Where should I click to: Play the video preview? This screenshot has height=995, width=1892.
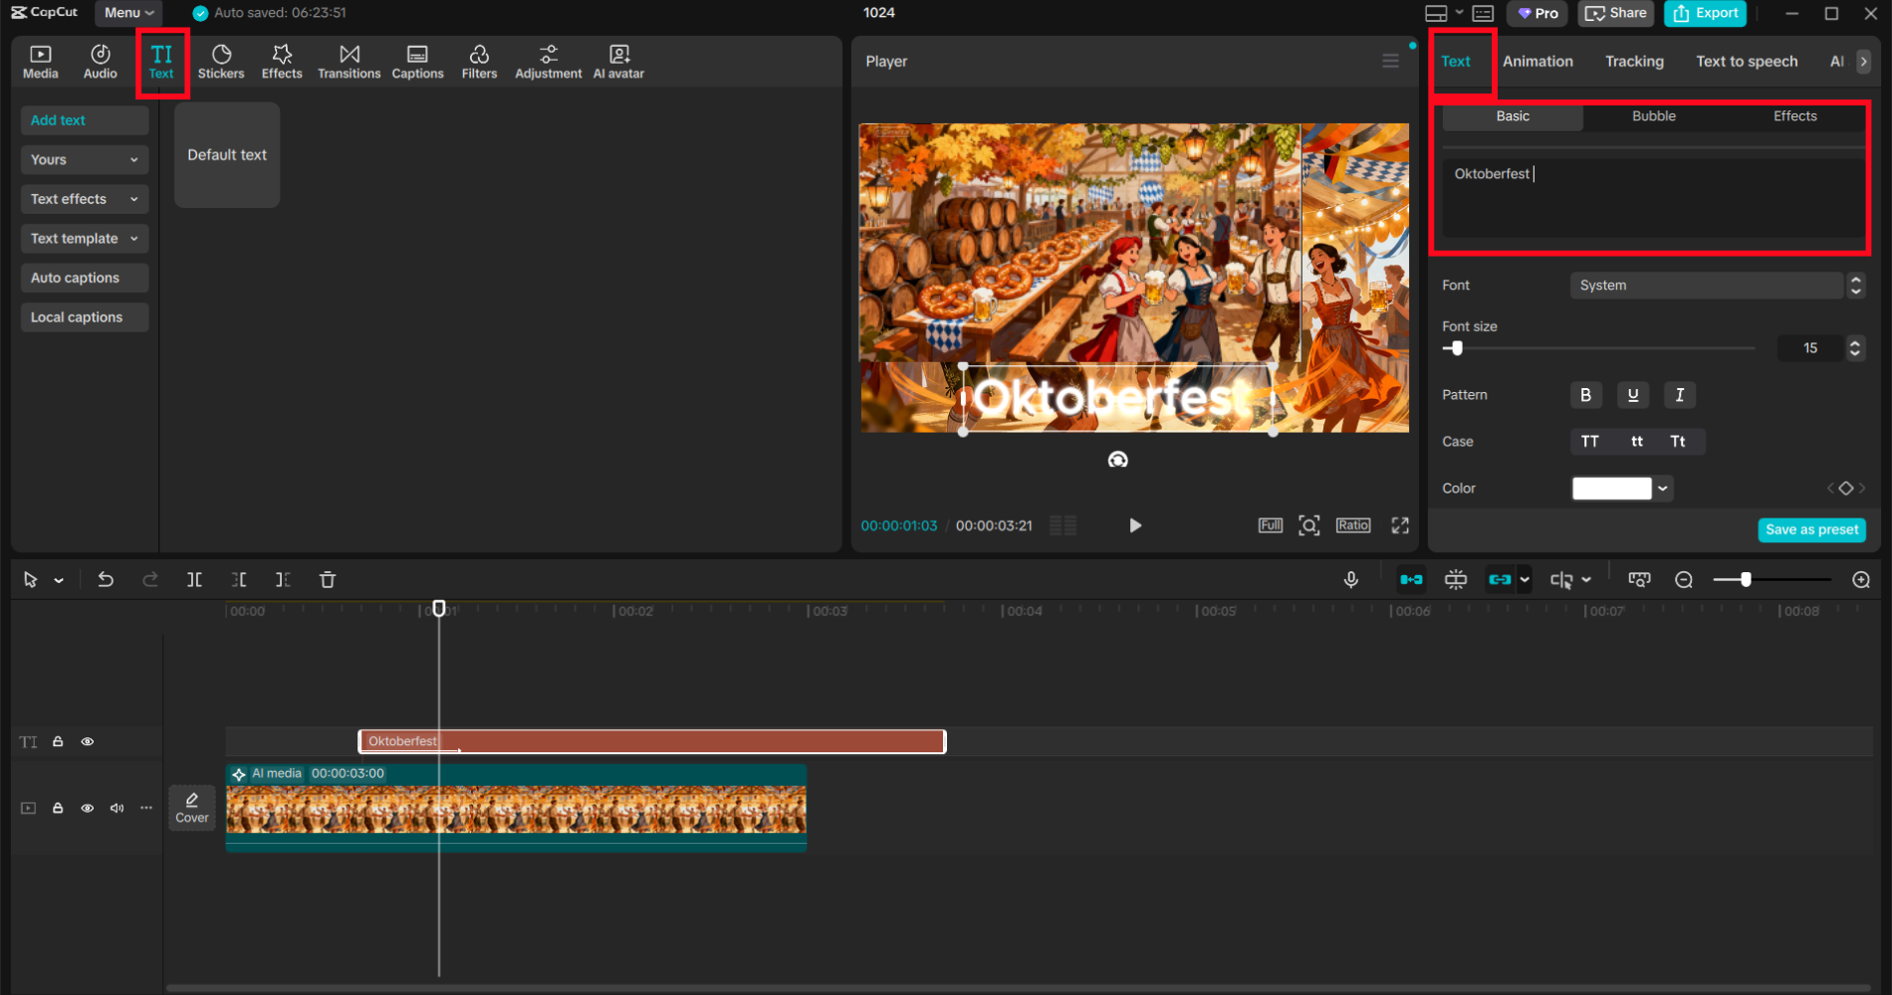point(1134,525)
